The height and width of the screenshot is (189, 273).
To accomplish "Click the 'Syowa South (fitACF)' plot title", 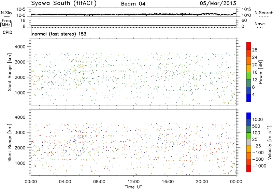I will tap(64, 3).
